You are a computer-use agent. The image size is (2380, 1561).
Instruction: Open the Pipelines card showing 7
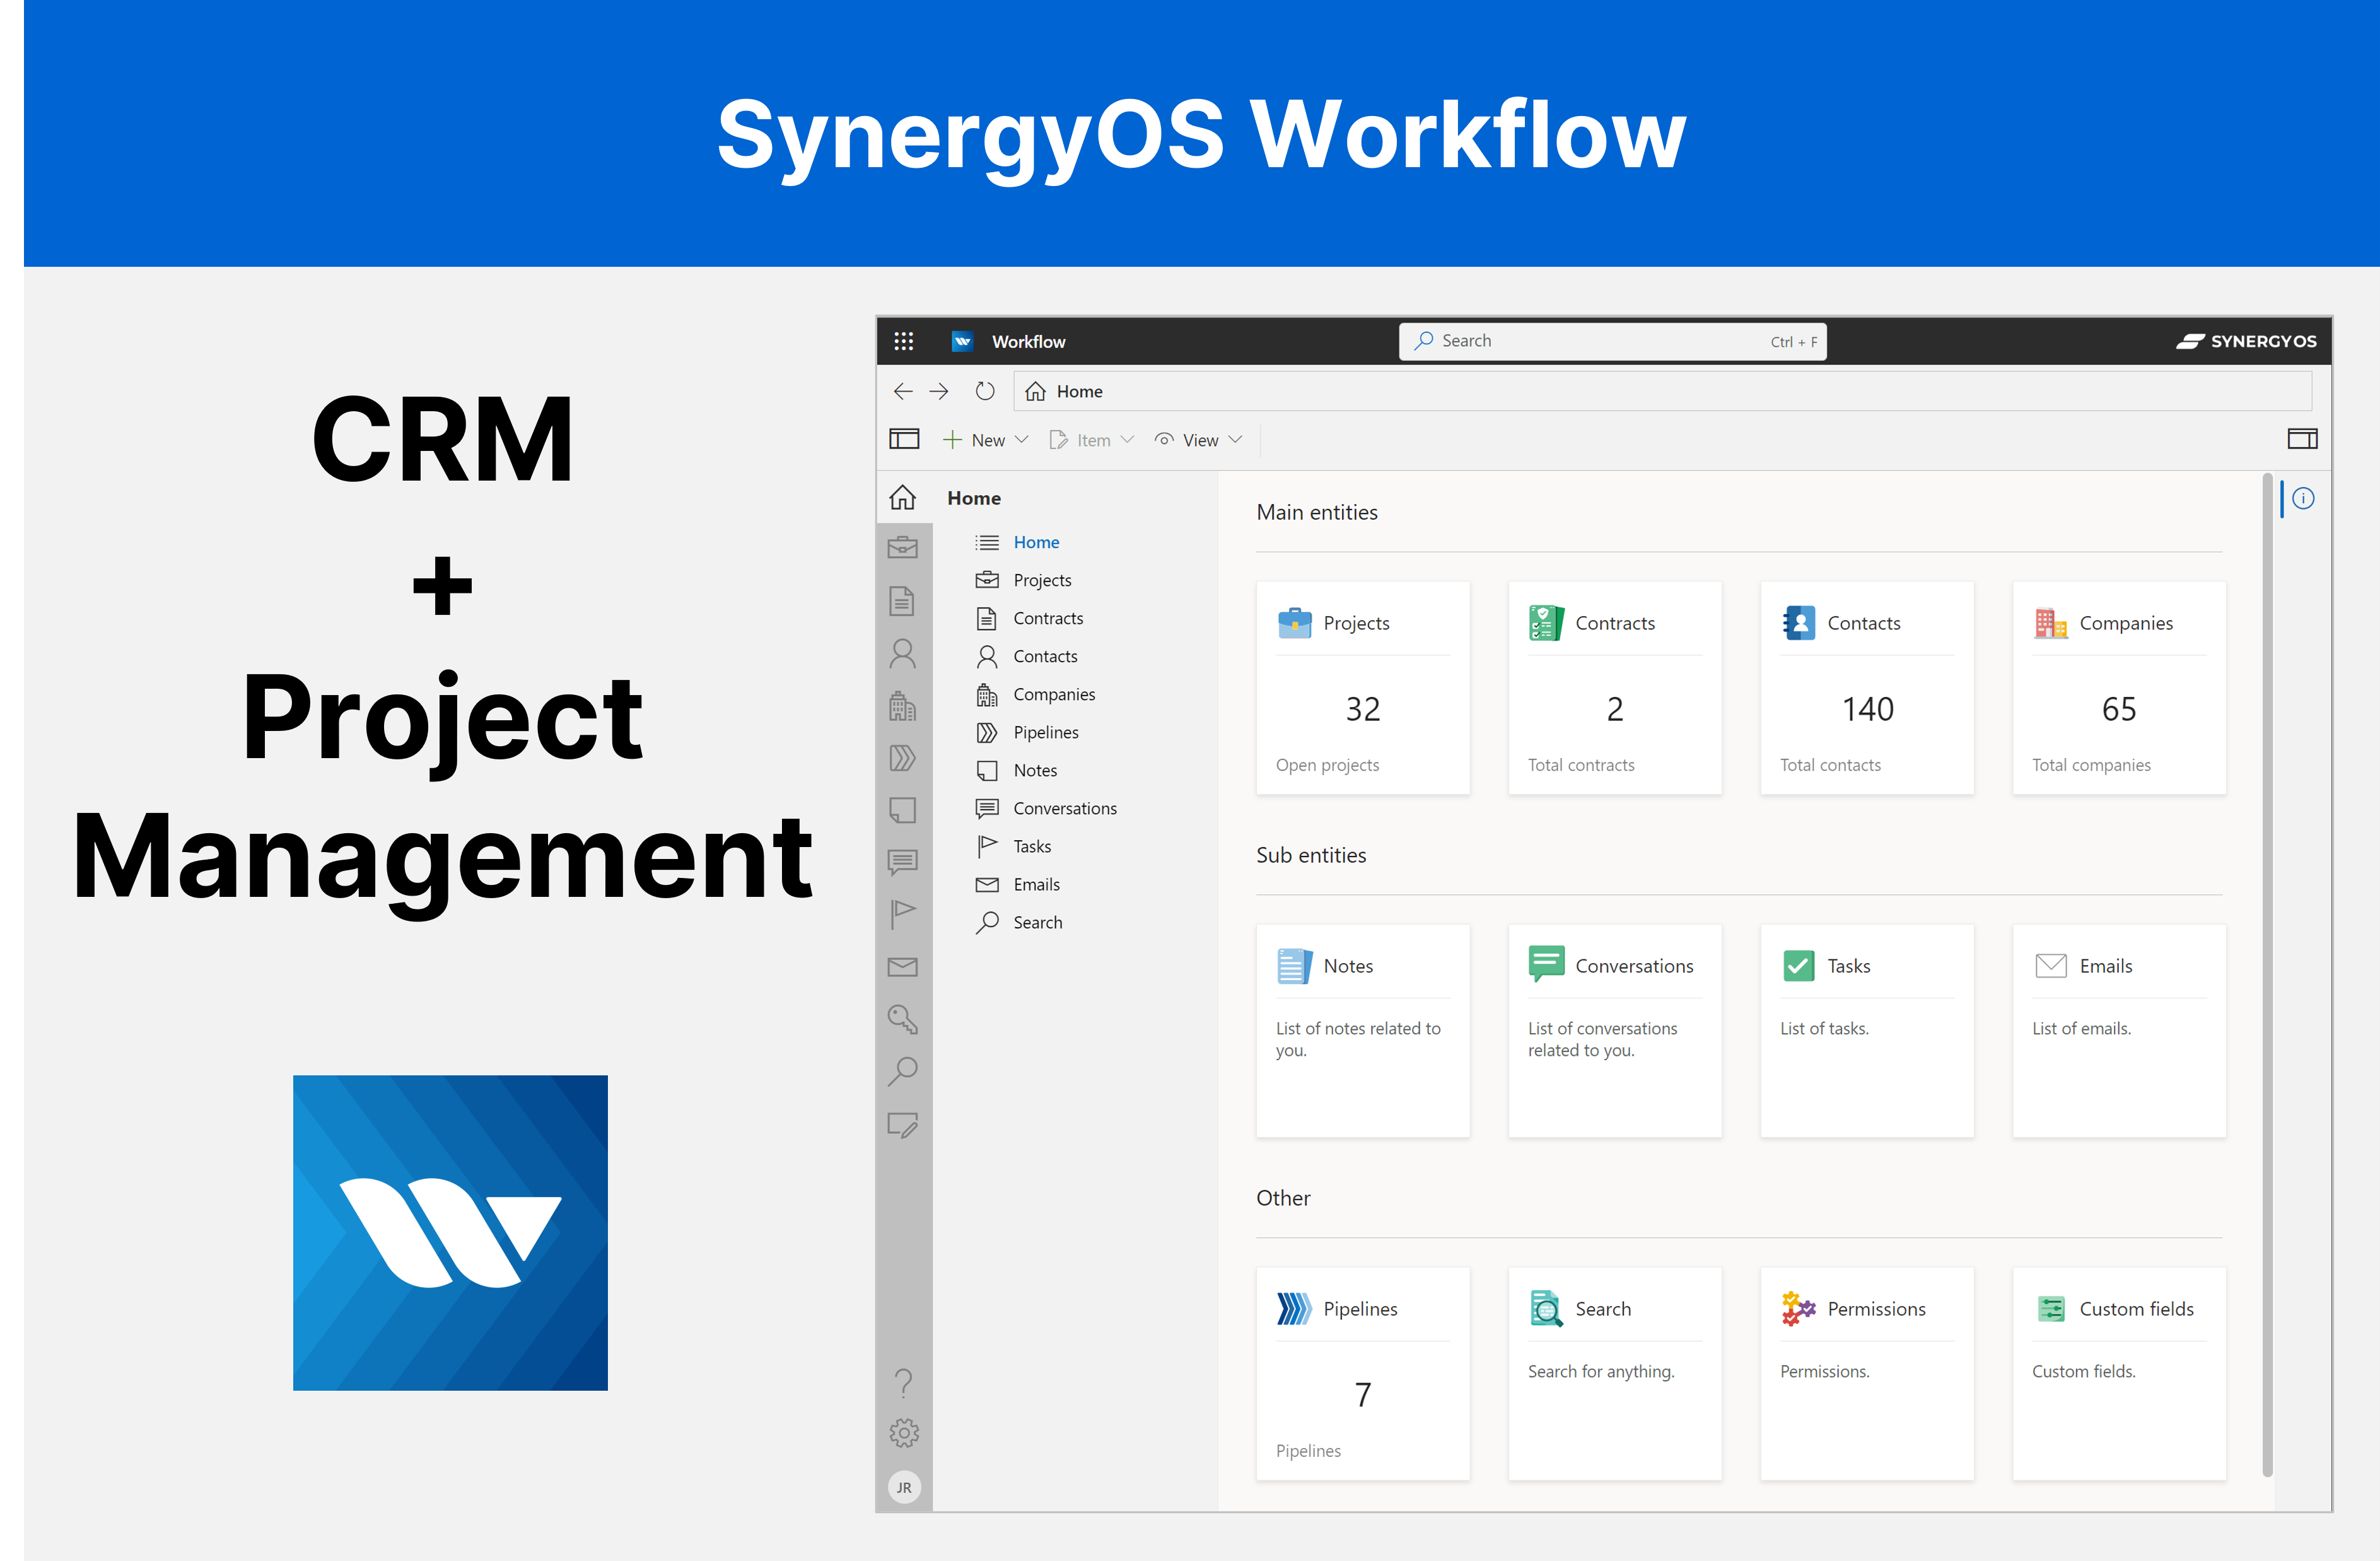tap(1363, 1374)
